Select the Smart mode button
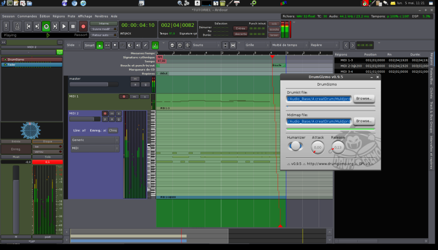This screenshot has width=438, height=250. pyautogui.click(x=89, y=45)
